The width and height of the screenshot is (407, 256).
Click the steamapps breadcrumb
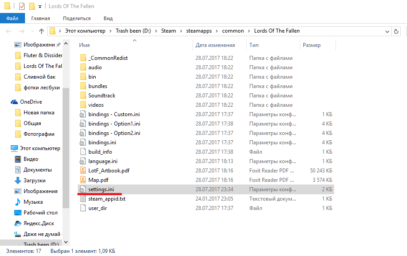(199, 31)
